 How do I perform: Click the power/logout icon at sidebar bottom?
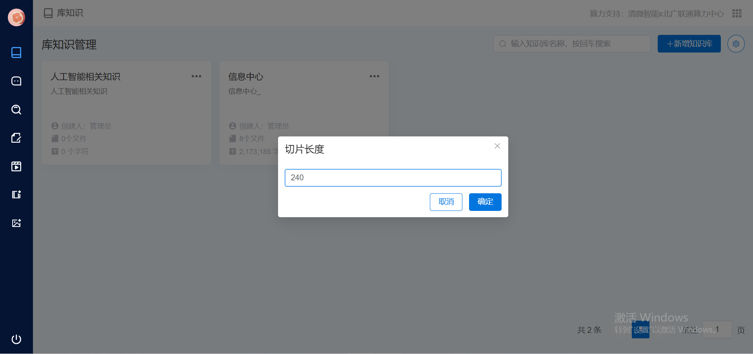click(x=16, y=339)
